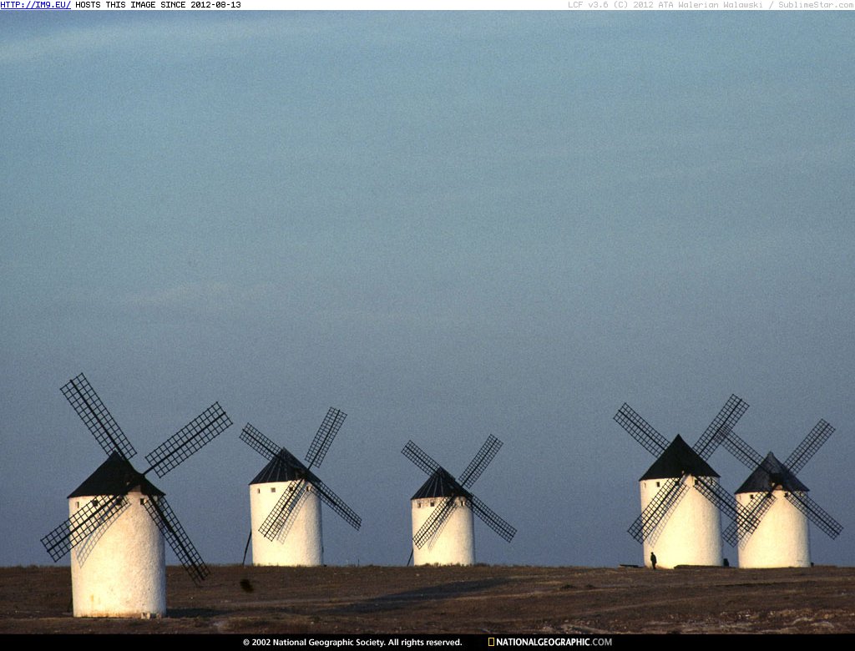
Task: Click the NATIONALGEOGRAPHIC.COM logo text
Action: coord(554,643)
